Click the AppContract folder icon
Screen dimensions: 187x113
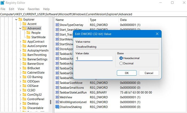tap(24, 41)
